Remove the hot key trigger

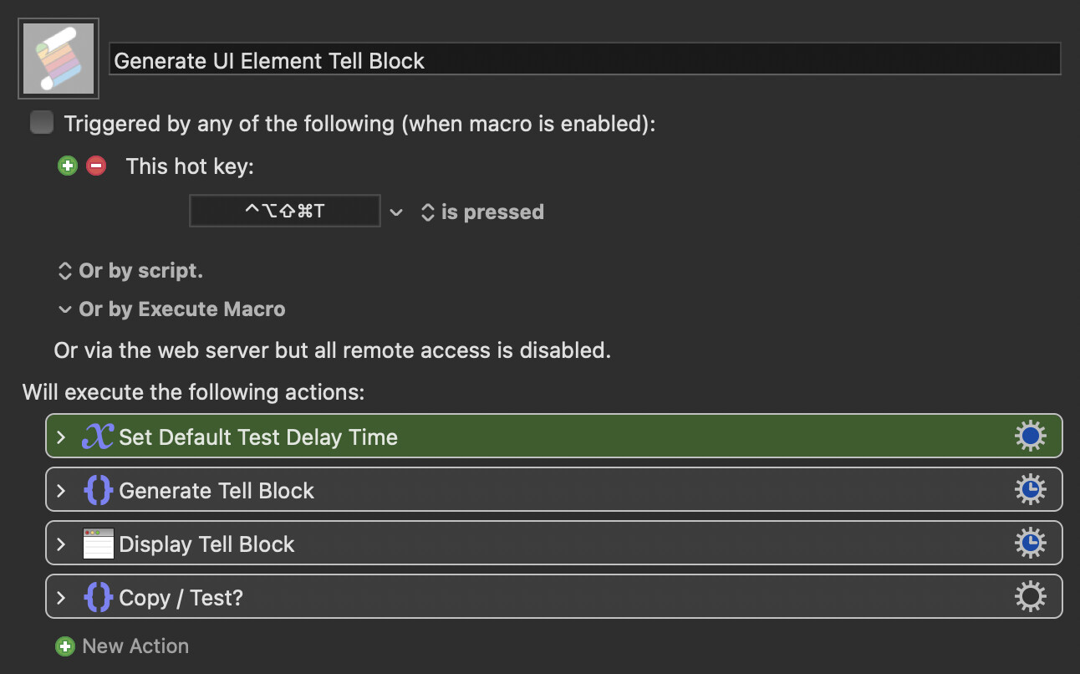[96, 166]
